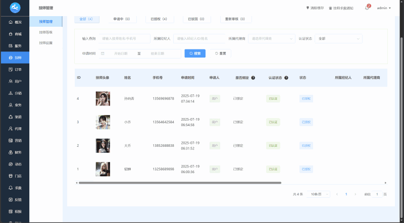Open the 渠道 channels section in the sidebar
The width and height of the screenshot is (404, 223).
click(15, 117)
